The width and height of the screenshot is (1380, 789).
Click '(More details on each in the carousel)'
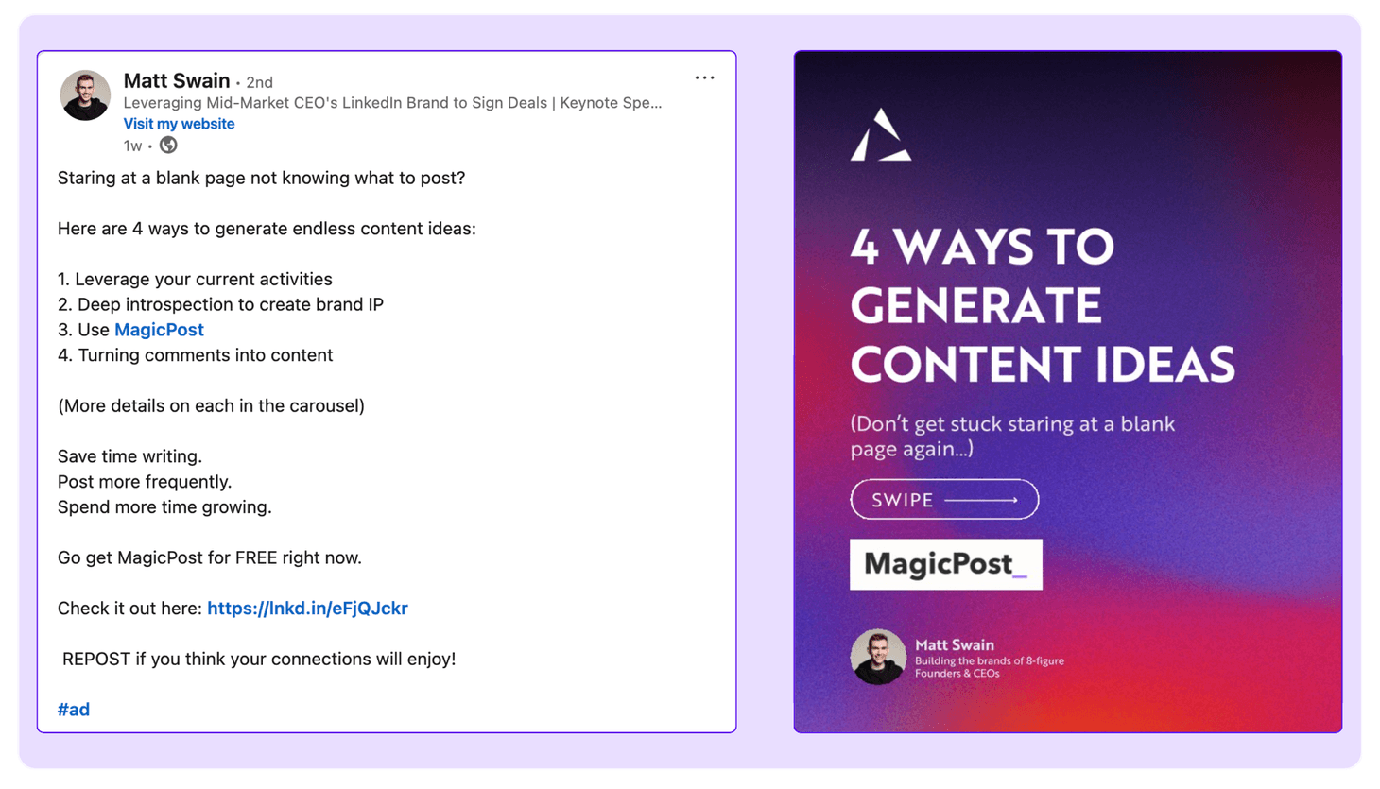click(211, 406)
